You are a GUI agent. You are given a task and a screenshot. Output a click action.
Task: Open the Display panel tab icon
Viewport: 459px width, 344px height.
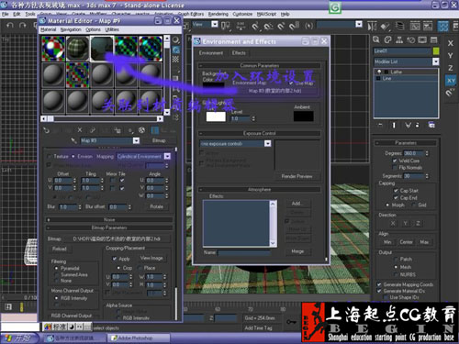pos(422,39)
